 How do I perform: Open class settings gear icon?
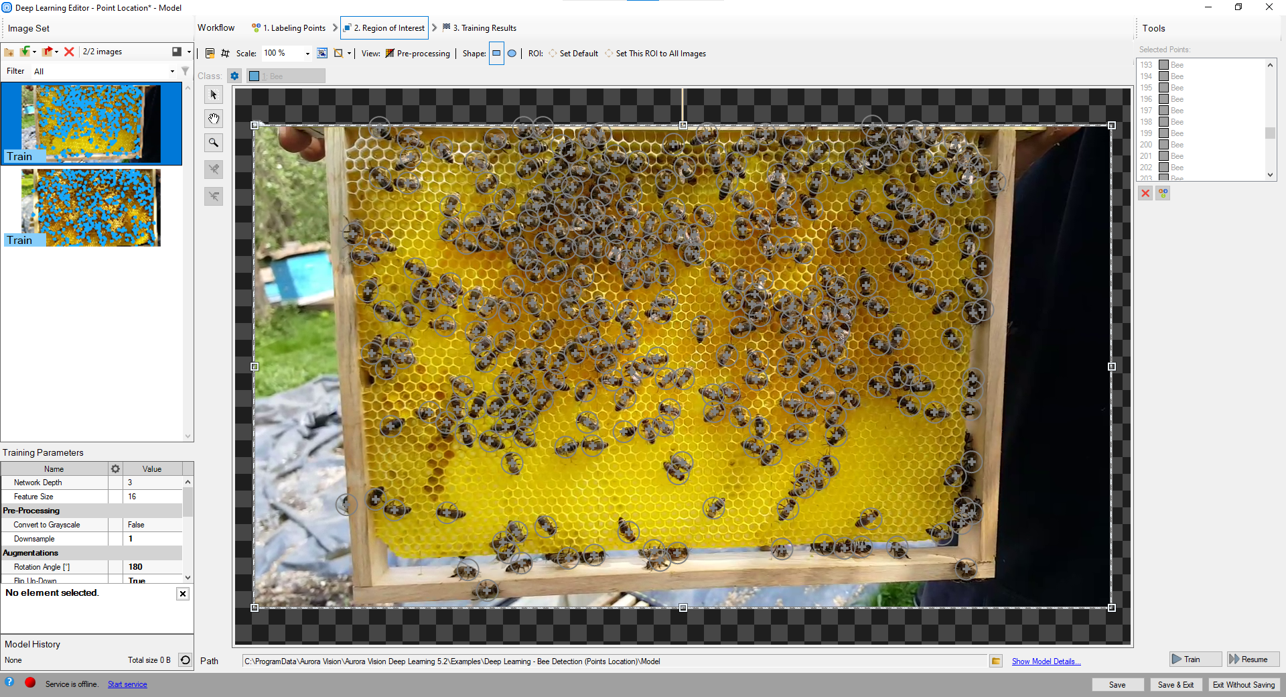[234, 76]
